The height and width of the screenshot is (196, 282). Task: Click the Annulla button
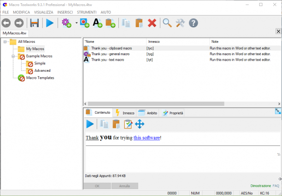[124, 186]
